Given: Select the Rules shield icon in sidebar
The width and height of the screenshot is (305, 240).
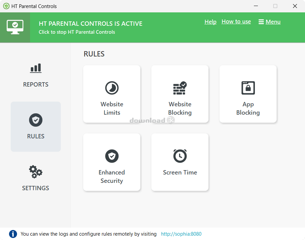Looking at the screenshot, I should pos(36,120).
